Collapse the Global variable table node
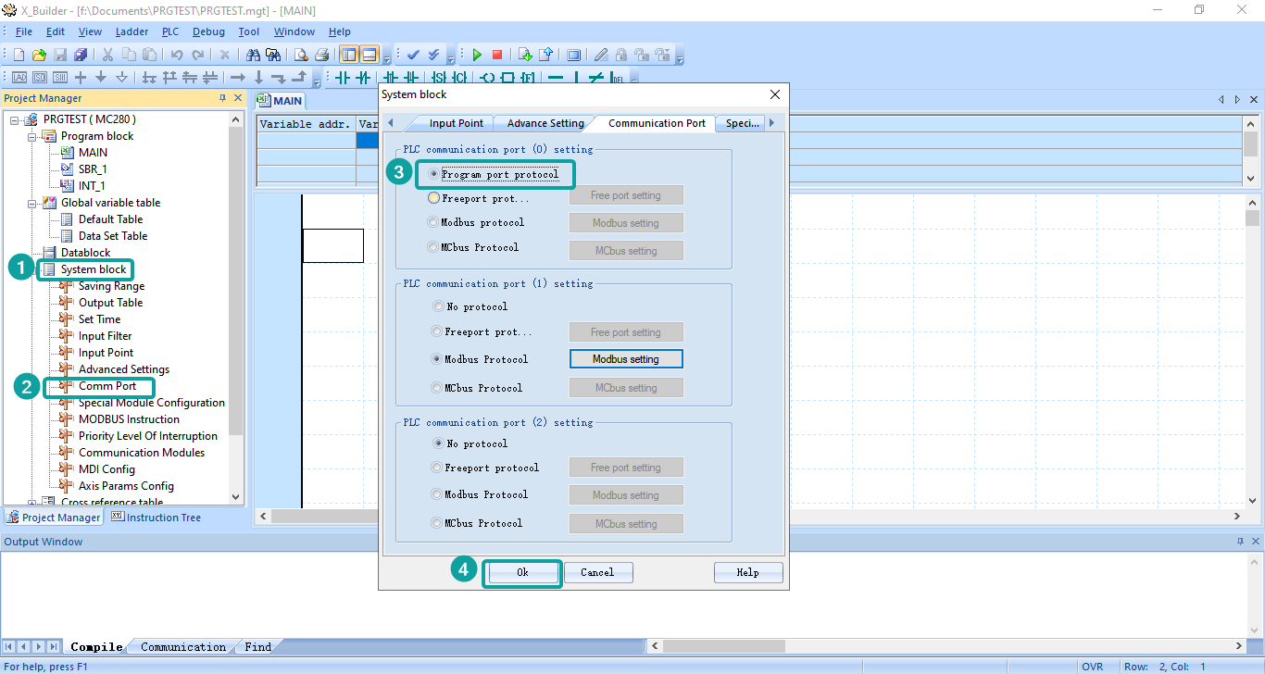The image size is (1265, 674). coord(32,203)
